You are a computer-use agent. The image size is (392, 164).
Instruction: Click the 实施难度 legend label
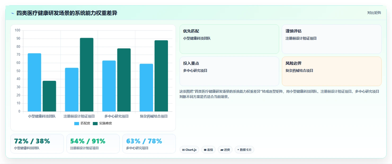105,123
